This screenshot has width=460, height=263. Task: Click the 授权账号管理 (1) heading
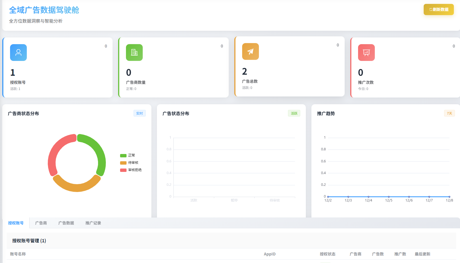pos(29,241)
